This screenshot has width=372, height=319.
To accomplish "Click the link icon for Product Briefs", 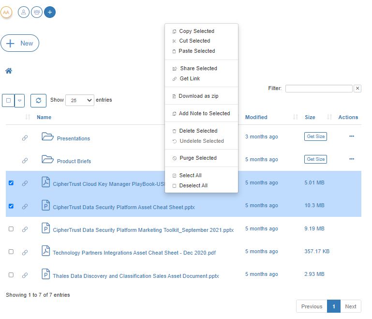I will pos(25,161).
